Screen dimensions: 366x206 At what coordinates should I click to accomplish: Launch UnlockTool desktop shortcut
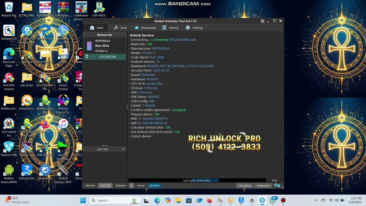(27, 102)
